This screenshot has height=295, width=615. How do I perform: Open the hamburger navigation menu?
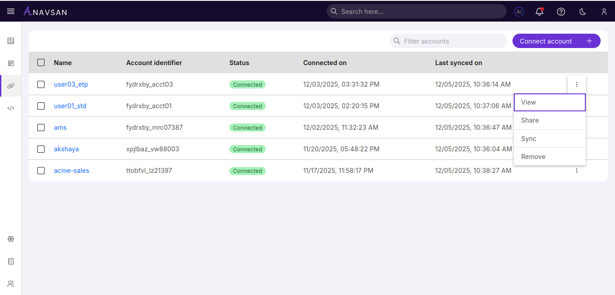coord(11,11)
